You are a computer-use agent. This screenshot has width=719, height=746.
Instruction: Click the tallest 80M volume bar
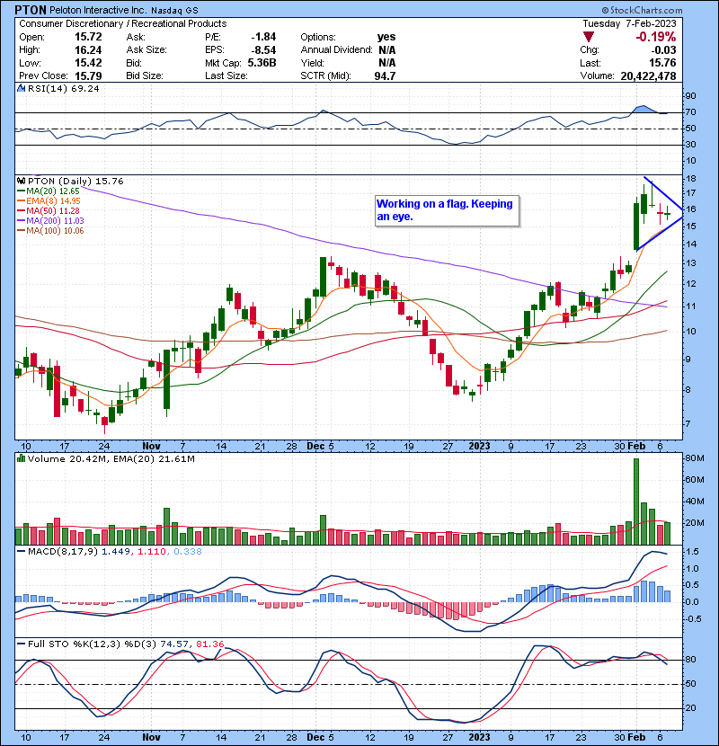click(x=636, y=502)
